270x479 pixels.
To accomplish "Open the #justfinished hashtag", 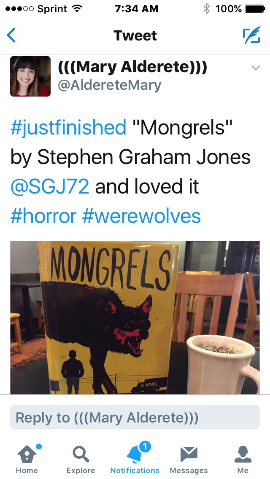I will pyautogui.click(x=68, y=127).
